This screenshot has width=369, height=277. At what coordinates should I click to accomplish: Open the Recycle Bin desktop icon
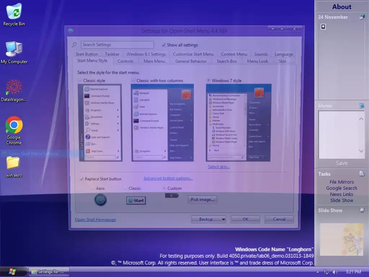pos(14,14)
